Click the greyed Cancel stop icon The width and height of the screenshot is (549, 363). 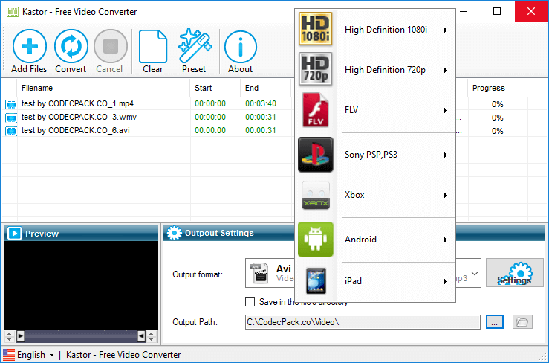click(111, 46)
